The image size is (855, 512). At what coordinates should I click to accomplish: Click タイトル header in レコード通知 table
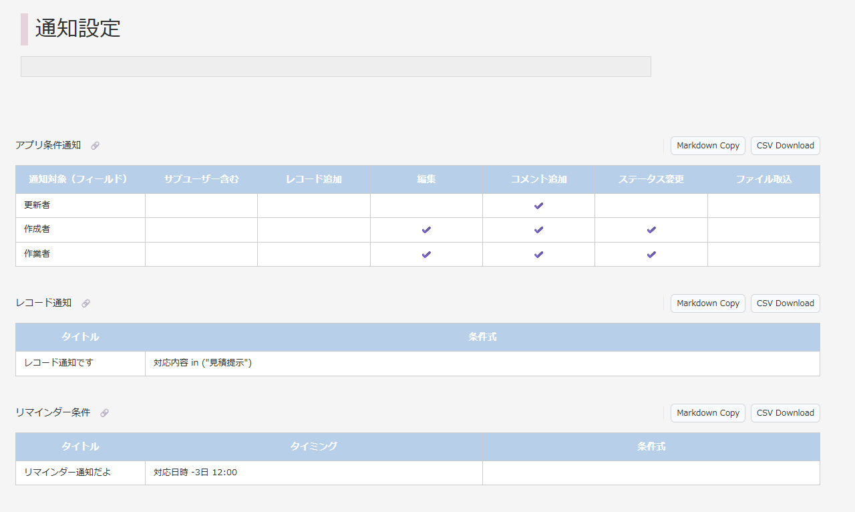click(x=81, y=338)
